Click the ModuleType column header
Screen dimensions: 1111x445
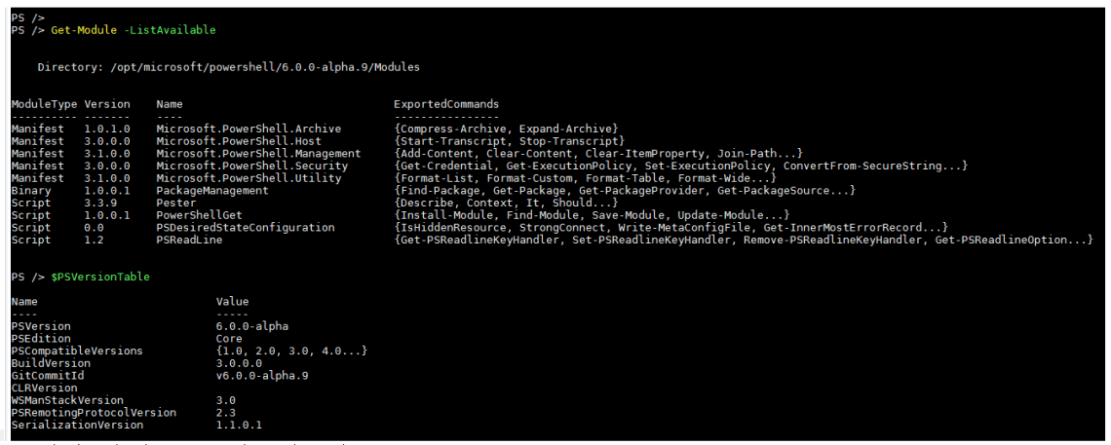(44, 104)
